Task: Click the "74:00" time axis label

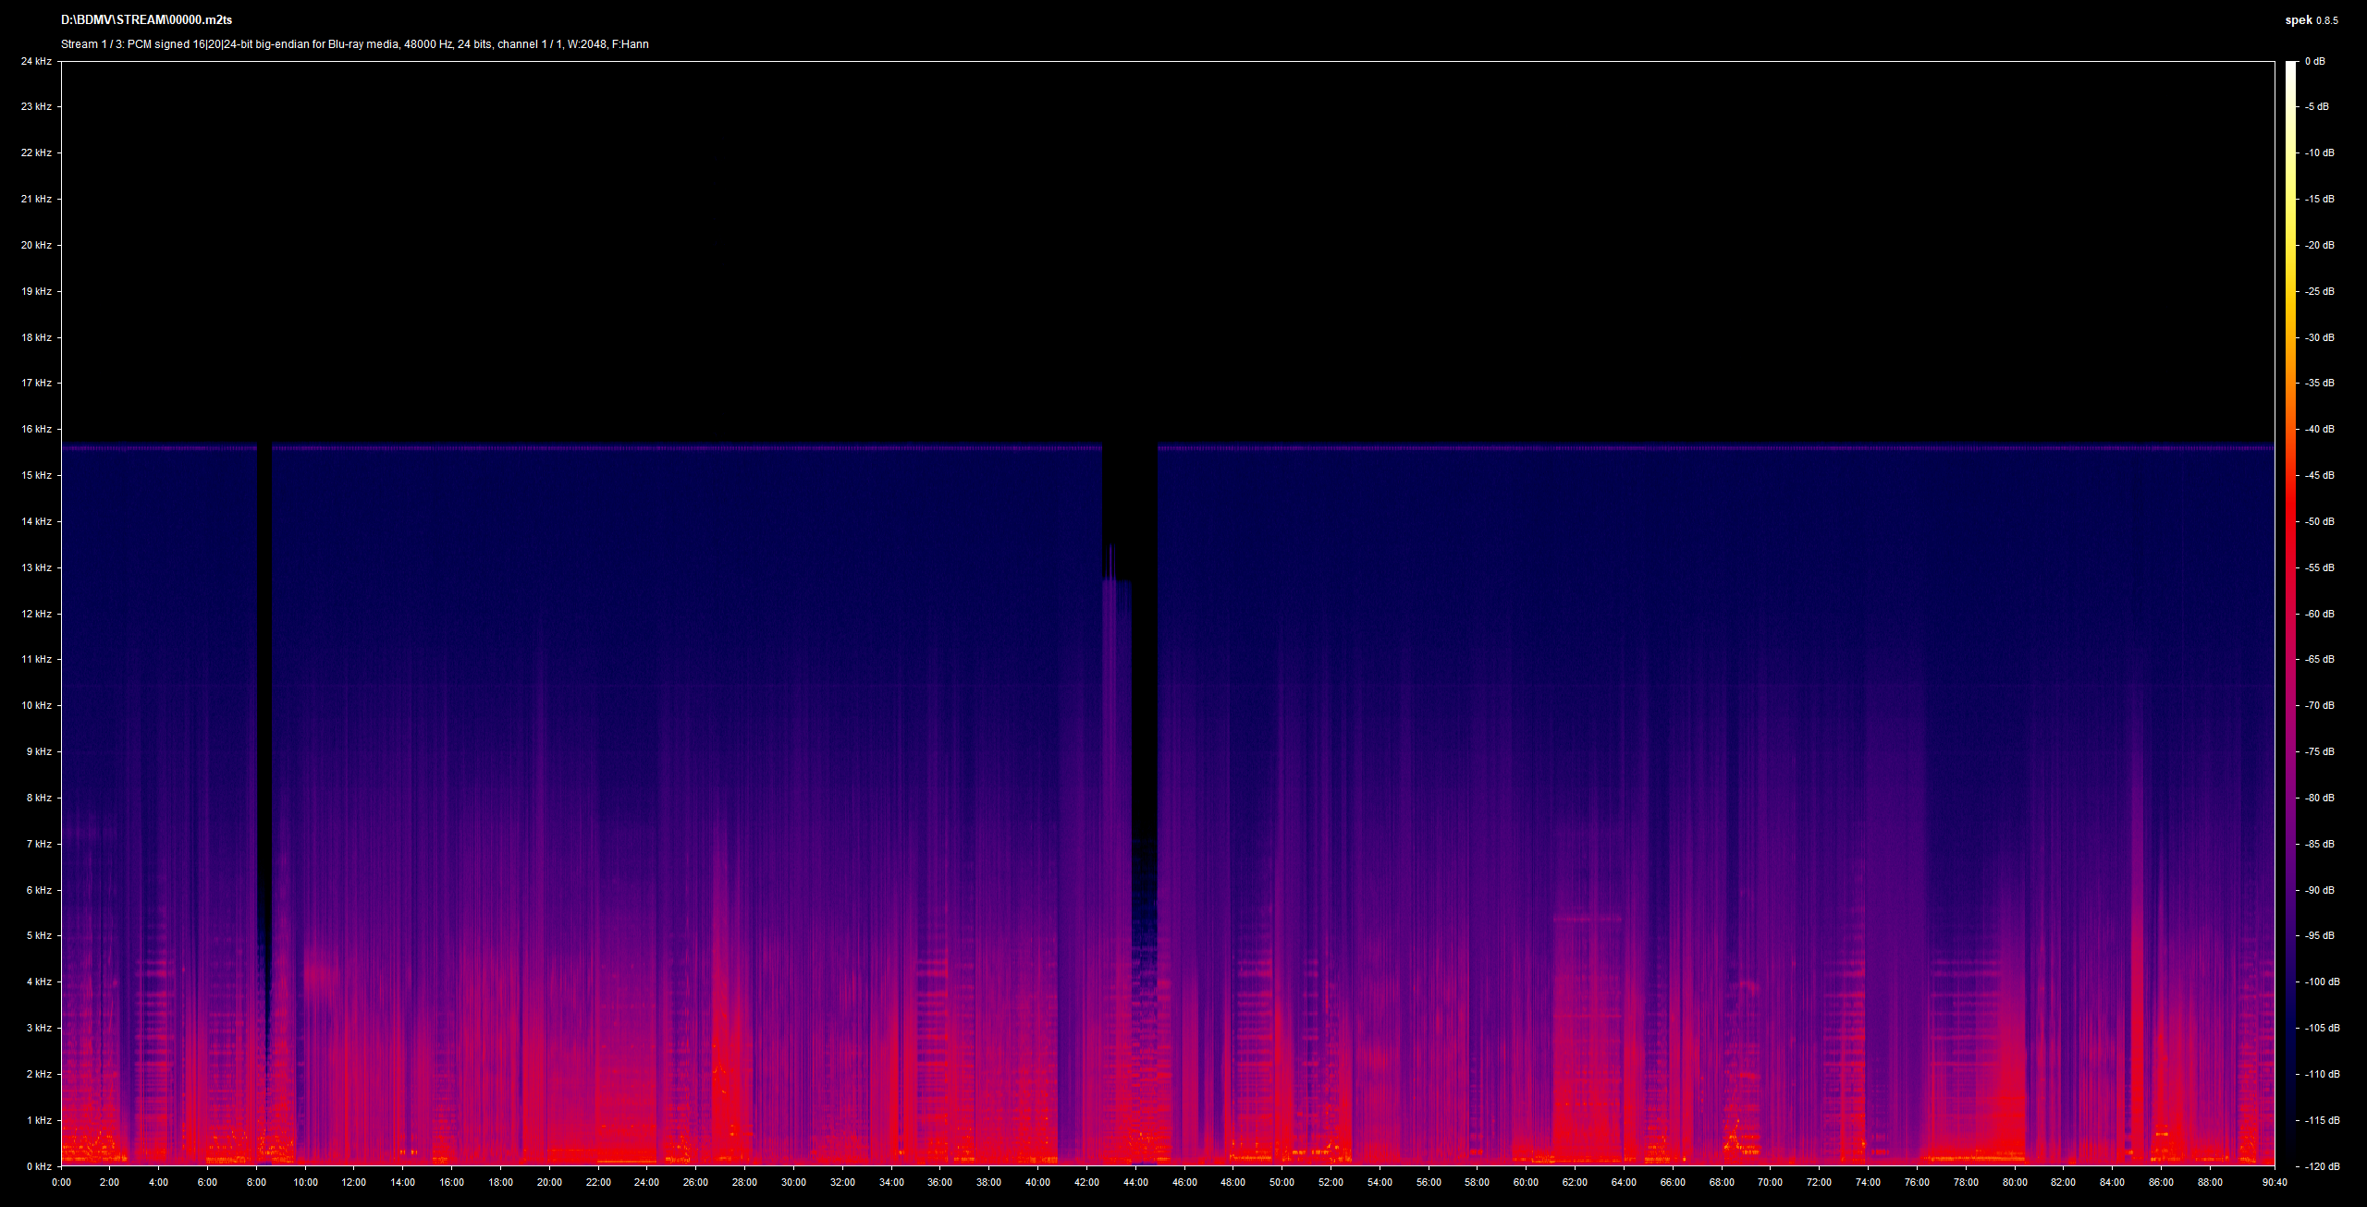Action: point(1868,1183)
